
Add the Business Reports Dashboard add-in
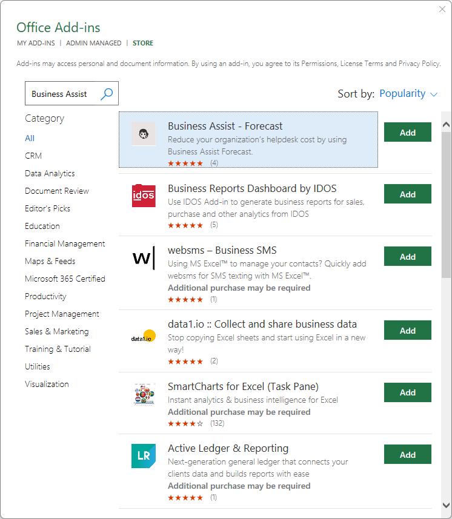coord(407,194)
